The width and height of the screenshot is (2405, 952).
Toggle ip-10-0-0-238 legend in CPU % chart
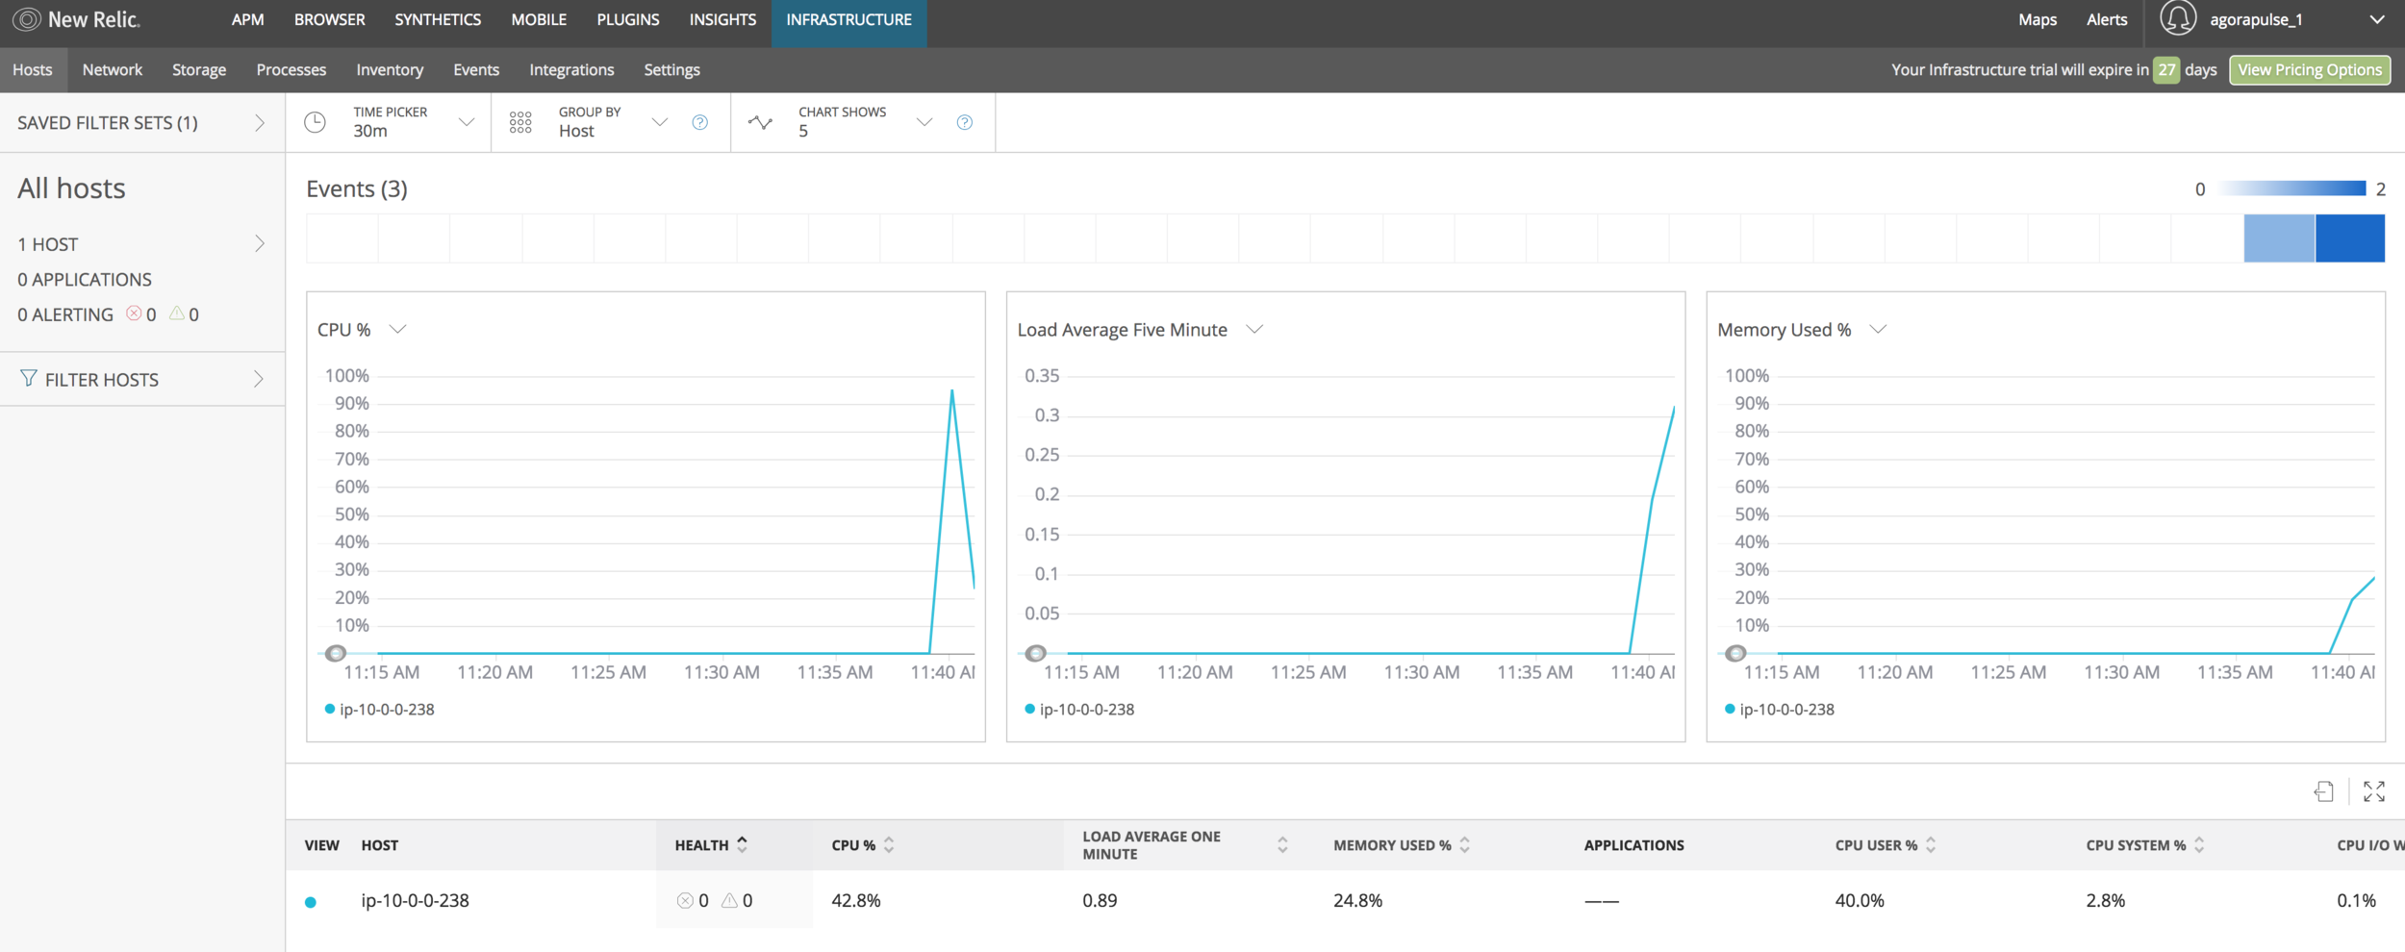coord(380,710)
